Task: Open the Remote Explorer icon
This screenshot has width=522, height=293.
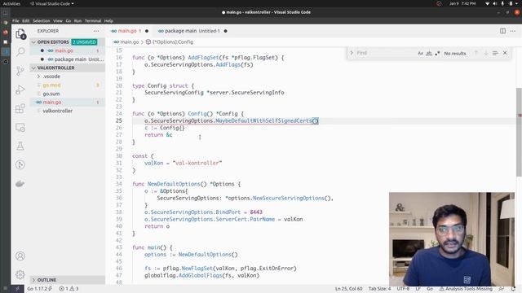Action: [20, 128]
